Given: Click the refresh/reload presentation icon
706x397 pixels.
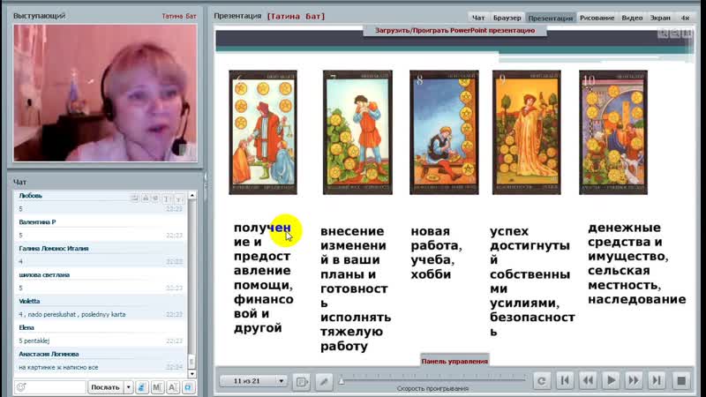Looking at the screenshot, I should tap(543, 381).
